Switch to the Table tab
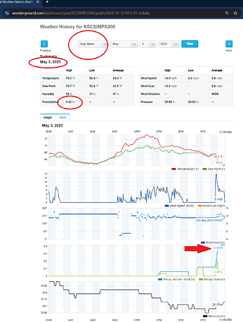The width and height of the screenshot is (243, 323). 63,118
